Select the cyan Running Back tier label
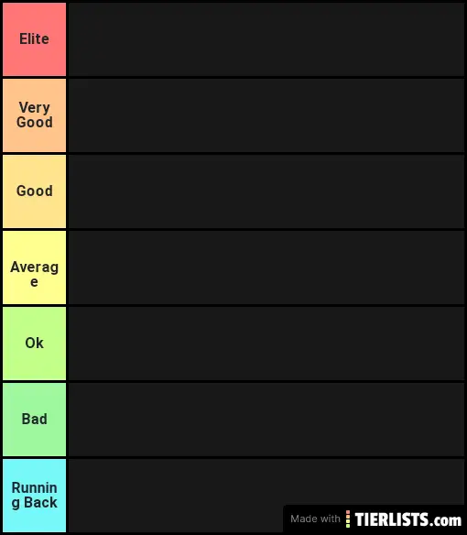467x535 pixels. click(35, 496)
